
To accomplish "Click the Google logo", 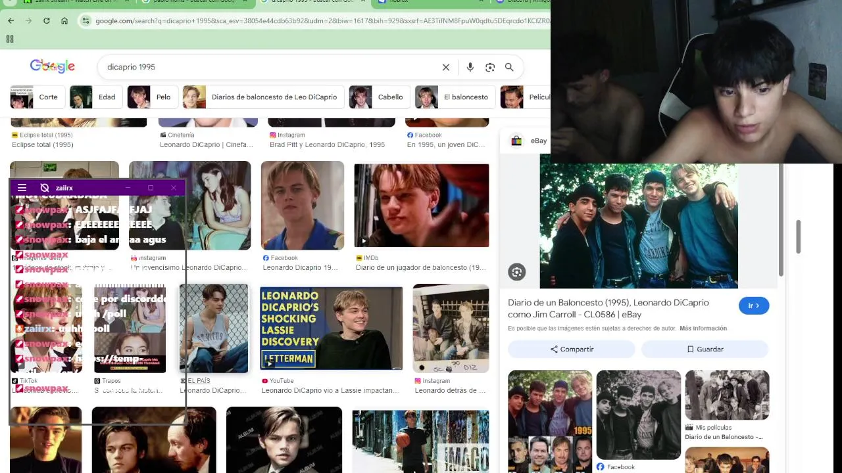I will (x=53, y=66).
